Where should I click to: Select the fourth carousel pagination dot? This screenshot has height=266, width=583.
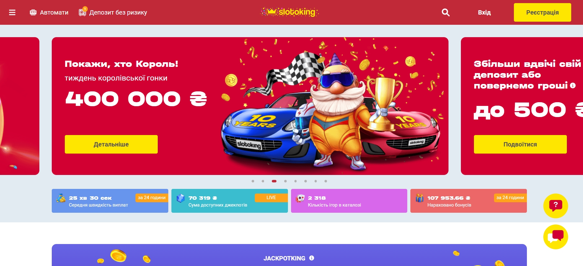(285, 181)
